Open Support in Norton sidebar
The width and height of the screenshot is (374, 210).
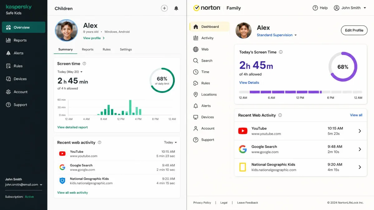209,140
